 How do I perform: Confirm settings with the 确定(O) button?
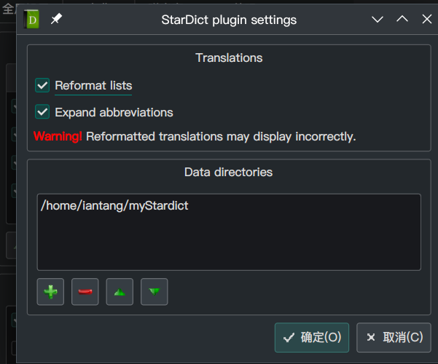pyautogui.click(x=312, y=337)
